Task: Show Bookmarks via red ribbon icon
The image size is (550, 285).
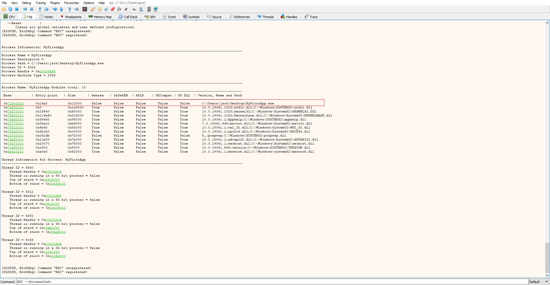Action: [x=113, y=9]
